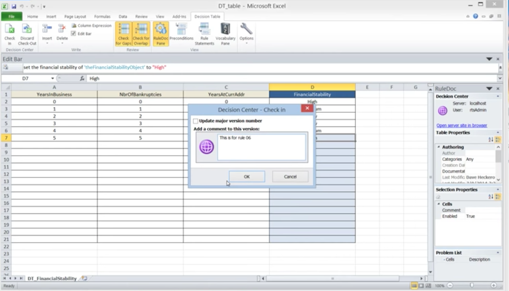Viewport: 509px width, 291px height.
Task: Expand the formula bar
Action: [x=500, y=78]
